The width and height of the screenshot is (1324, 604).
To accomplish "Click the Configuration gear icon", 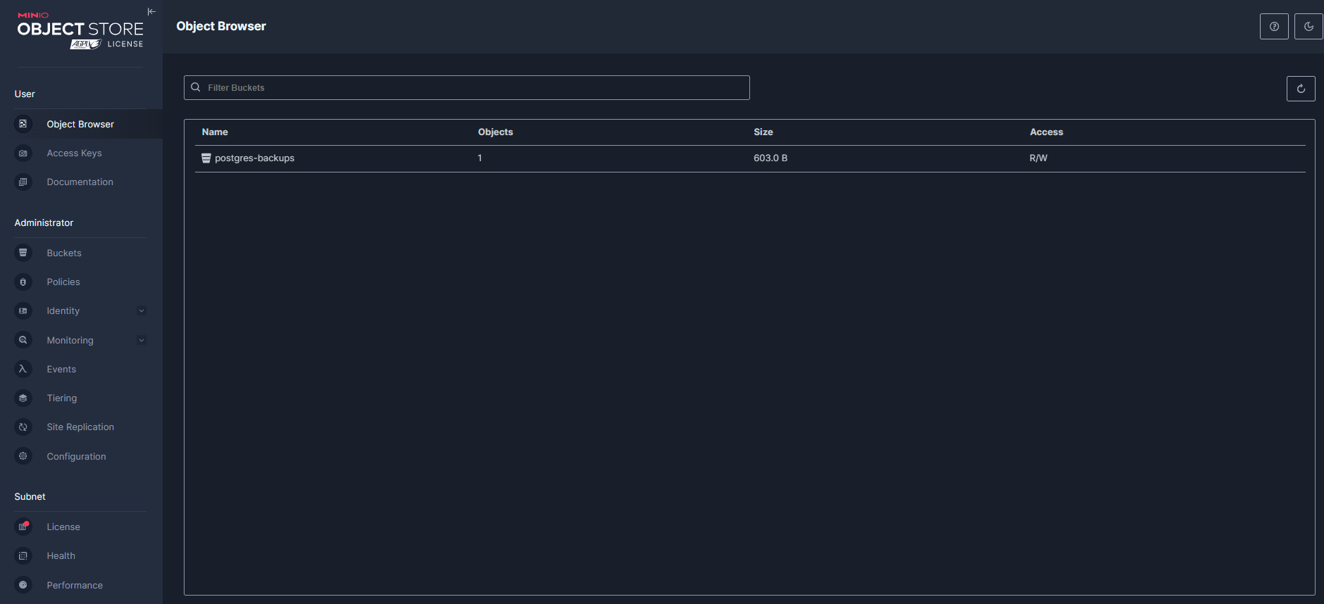I will [23, 456].
